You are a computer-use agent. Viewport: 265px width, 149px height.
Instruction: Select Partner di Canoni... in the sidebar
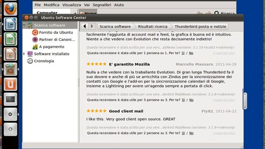click(57, 40)
